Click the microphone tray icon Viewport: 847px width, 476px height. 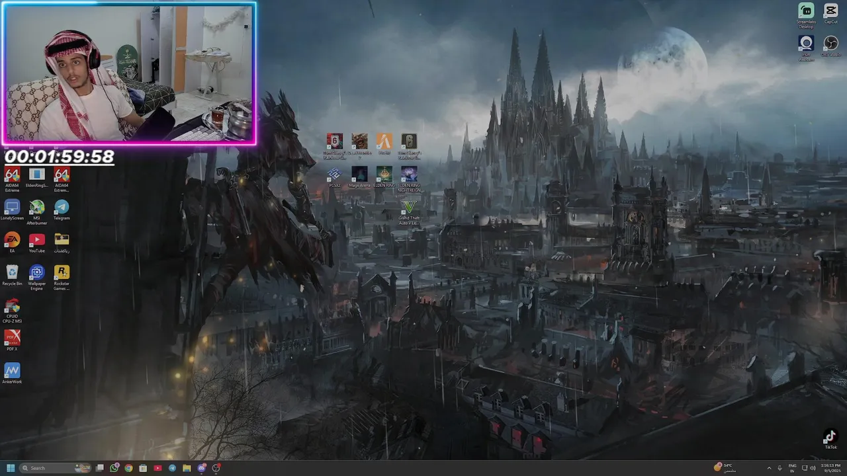(x=780, y=468)
